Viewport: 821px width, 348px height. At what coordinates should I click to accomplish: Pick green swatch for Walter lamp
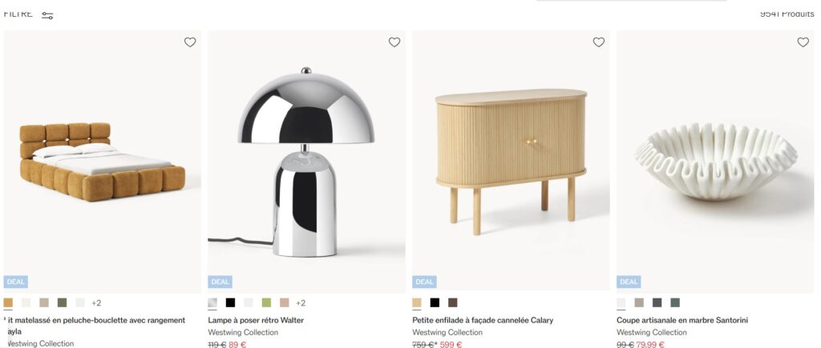[266, 302]
